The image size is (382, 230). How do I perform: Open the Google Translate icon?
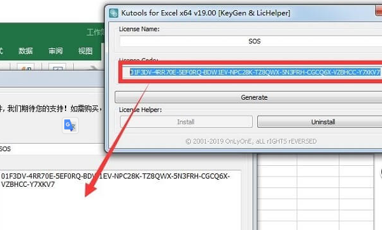coord(70,125)
